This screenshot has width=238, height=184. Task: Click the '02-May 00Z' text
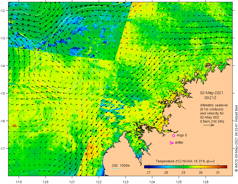(209, 117)
